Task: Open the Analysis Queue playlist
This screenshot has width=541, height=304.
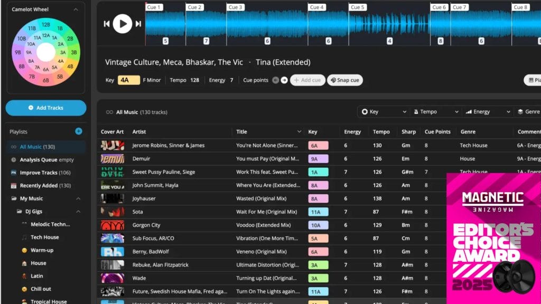Action: click(46, 160)
